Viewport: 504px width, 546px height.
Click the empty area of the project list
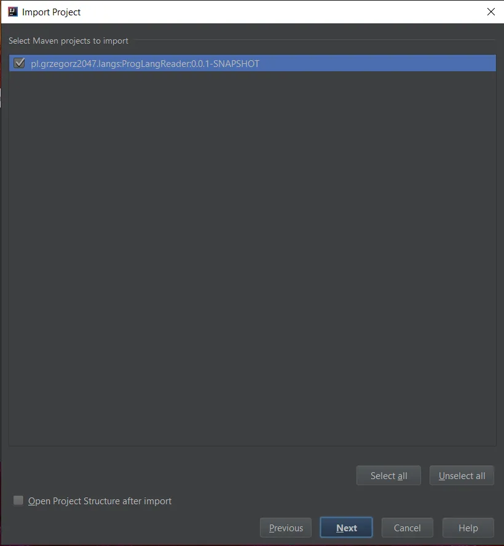pos(253,258)
